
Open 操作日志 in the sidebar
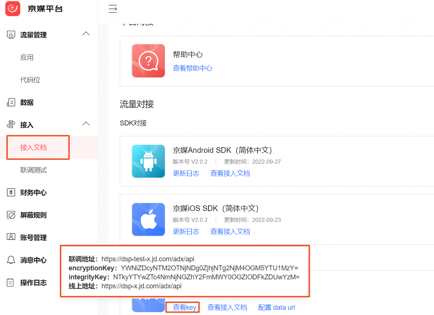33,283
